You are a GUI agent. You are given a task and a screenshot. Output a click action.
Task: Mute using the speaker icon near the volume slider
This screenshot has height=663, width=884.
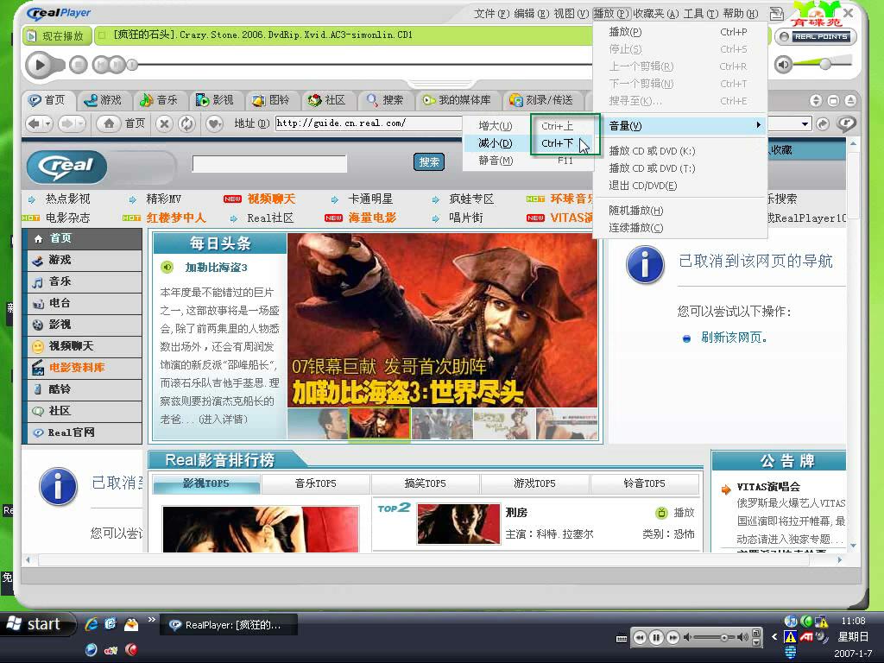[783, 64]
